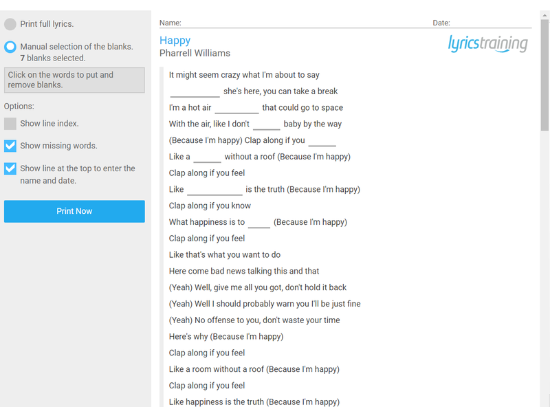Click the blank before "is the truth"

tap(214, 190)
